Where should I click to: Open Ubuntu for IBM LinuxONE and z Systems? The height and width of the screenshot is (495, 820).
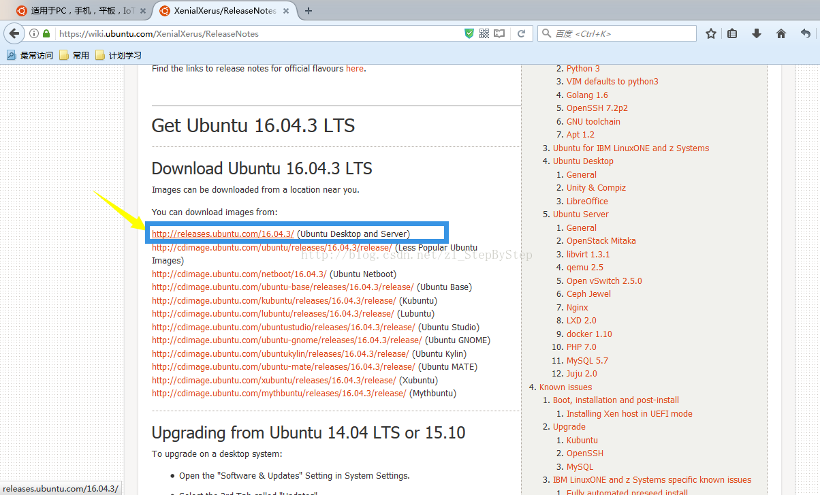[x=631, y=148]
